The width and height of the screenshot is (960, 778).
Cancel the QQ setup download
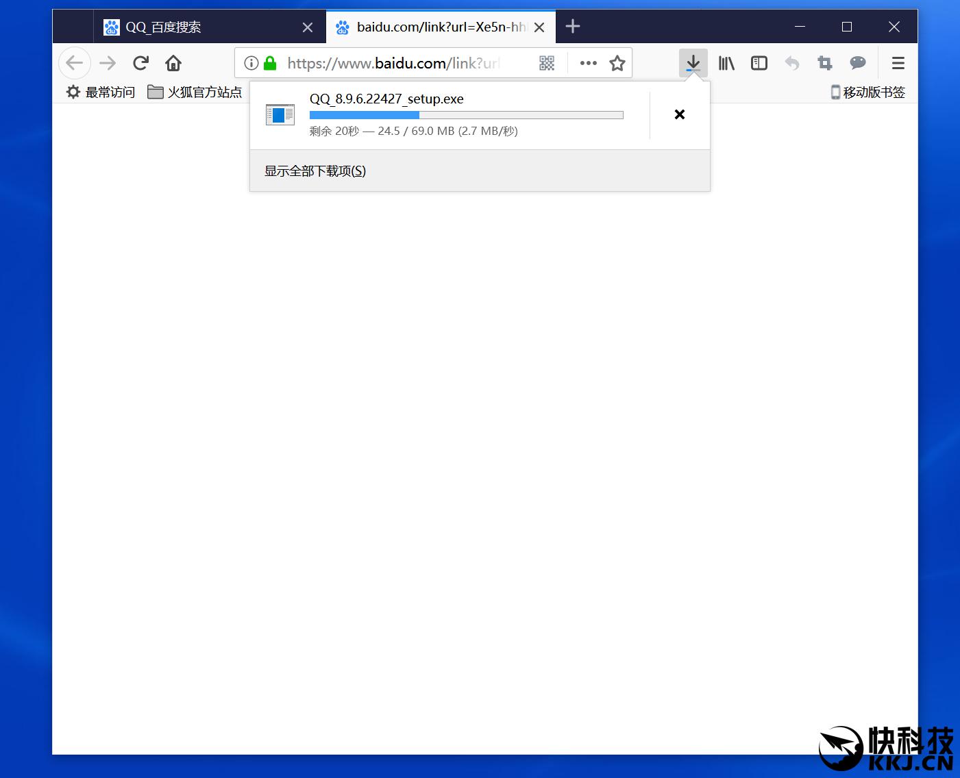(x=680, y=114)
